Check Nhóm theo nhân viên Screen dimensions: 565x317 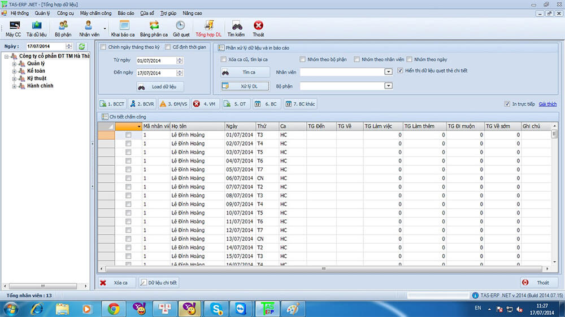[357, 59]
